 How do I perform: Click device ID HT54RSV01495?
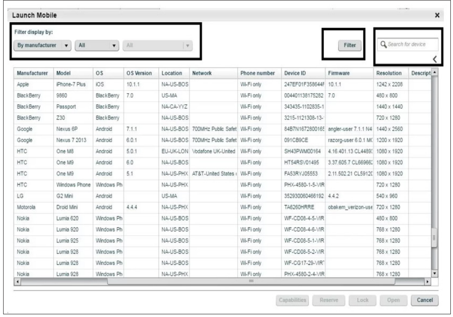[x=303, y=162]
